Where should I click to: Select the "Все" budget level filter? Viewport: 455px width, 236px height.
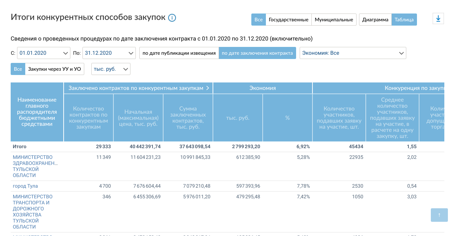tap(258, 20)
